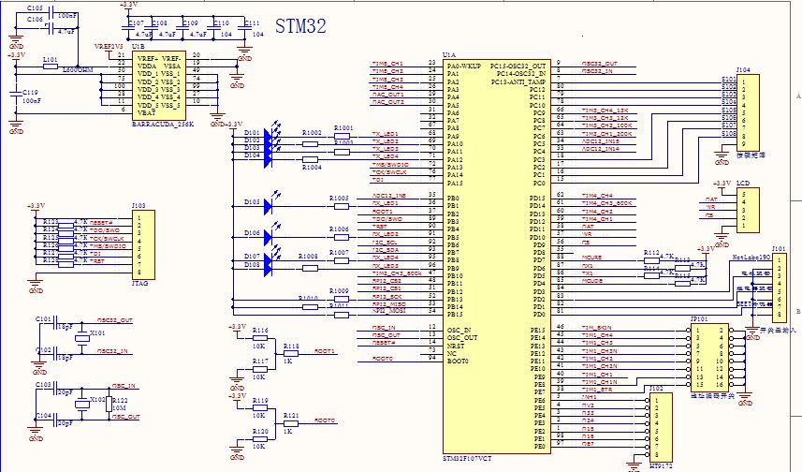Select the R119 10K resistor
The image size is (802, 472).
point(259,408)
